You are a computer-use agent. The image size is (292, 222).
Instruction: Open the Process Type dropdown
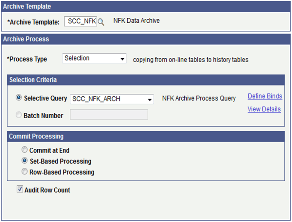point(123,58)
